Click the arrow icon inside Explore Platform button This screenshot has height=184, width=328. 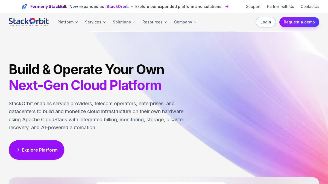click(x=17, y=150)
